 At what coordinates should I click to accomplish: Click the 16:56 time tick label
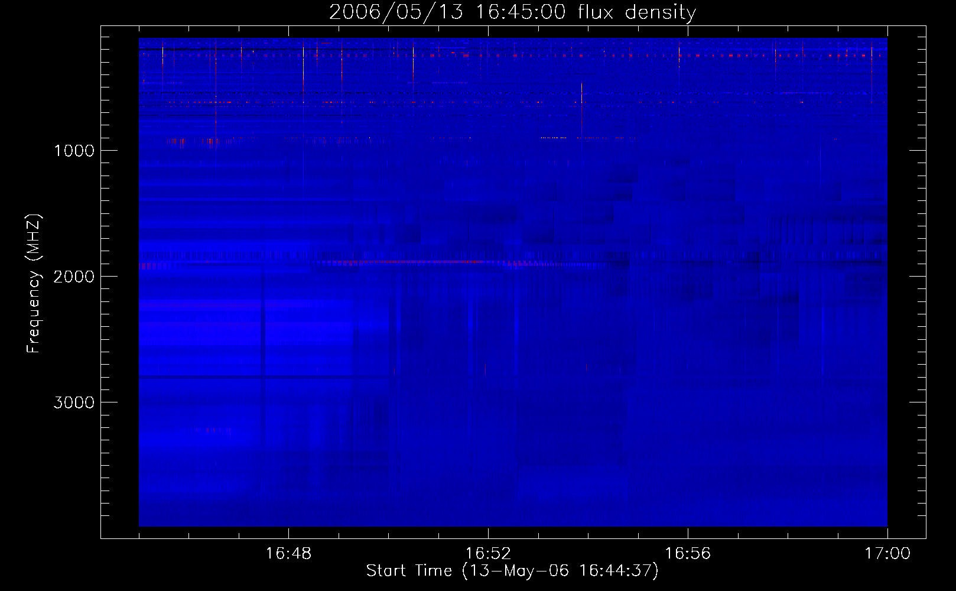coord(688,554)
